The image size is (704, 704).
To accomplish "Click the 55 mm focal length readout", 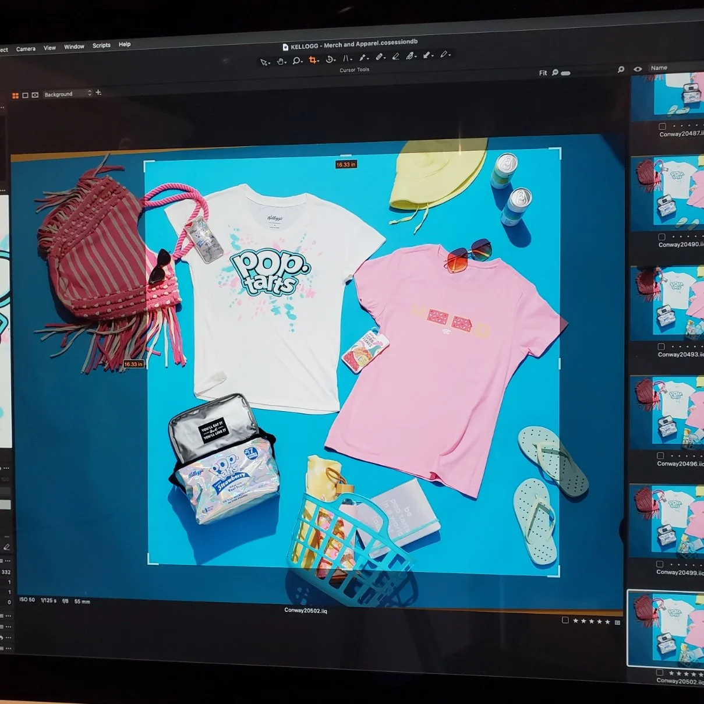I will [x=82, y=602].
